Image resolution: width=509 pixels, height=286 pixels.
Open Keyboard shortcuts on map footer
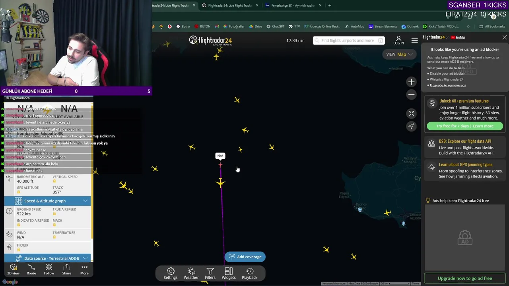point(334,284)
